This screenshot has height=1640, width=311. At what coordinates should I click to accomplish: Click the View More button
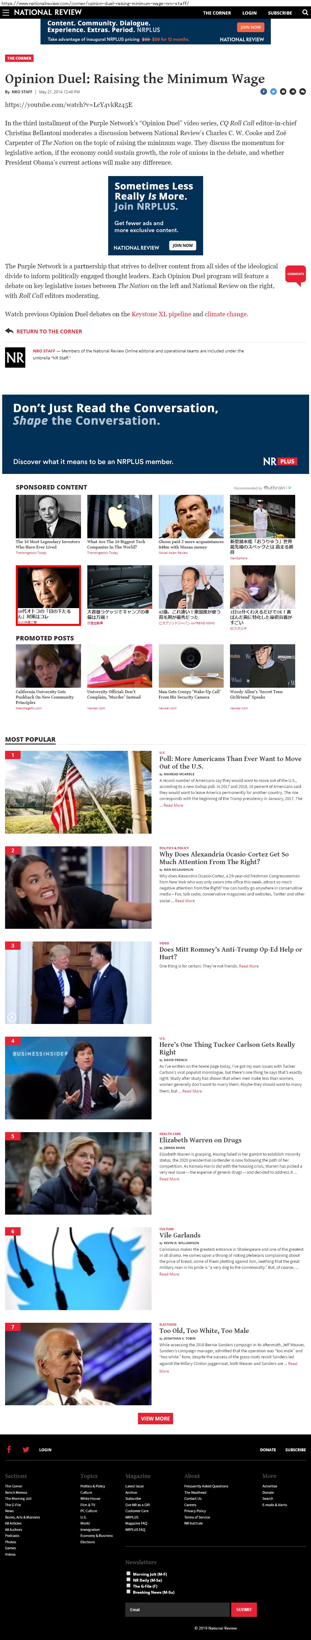156,1419
